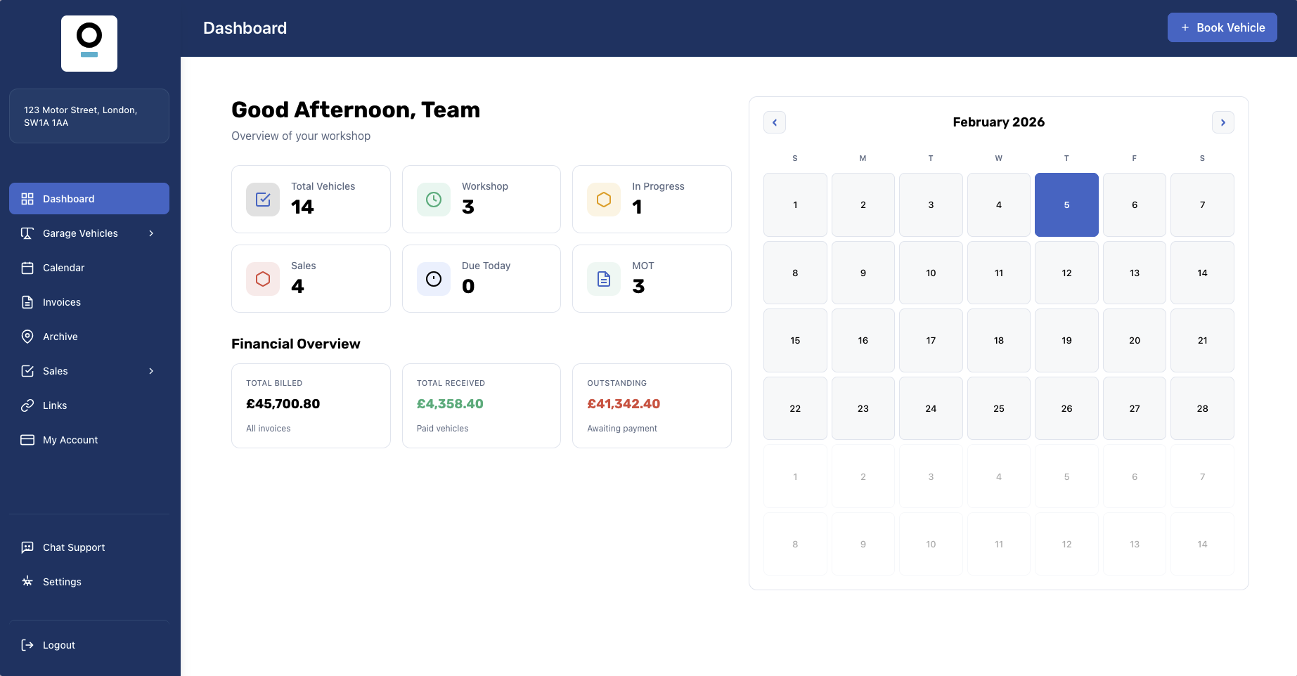Click the Chat Support speech bubble icon
This screenshot has height=676, width=1297.
point(27,547)
